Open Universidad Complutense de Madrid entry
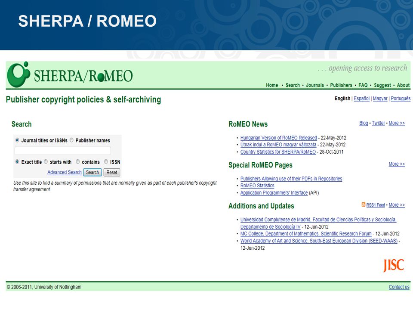 [x=318, y=223]
